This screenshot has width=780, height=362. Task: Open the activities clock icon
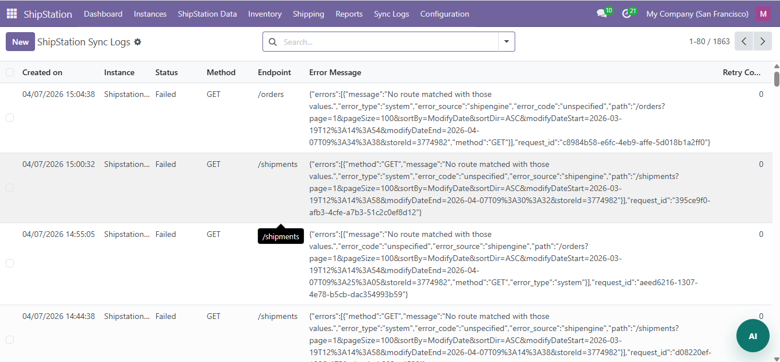(625, 13)
